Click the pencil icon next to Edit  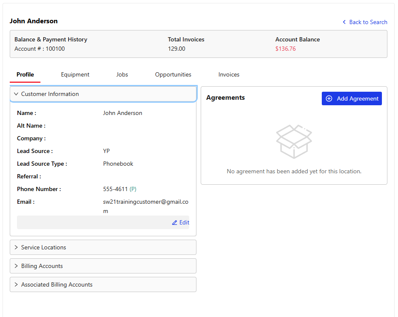click(x=174, y=222)
